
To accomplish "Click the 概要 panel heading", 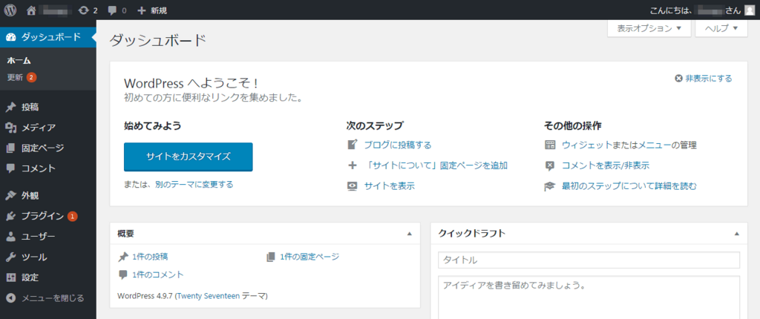I will coord(126,233).
